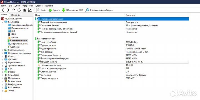200x100 pixels.
Task: Click the Безопасность shield icon
Action: pos(6,81)
